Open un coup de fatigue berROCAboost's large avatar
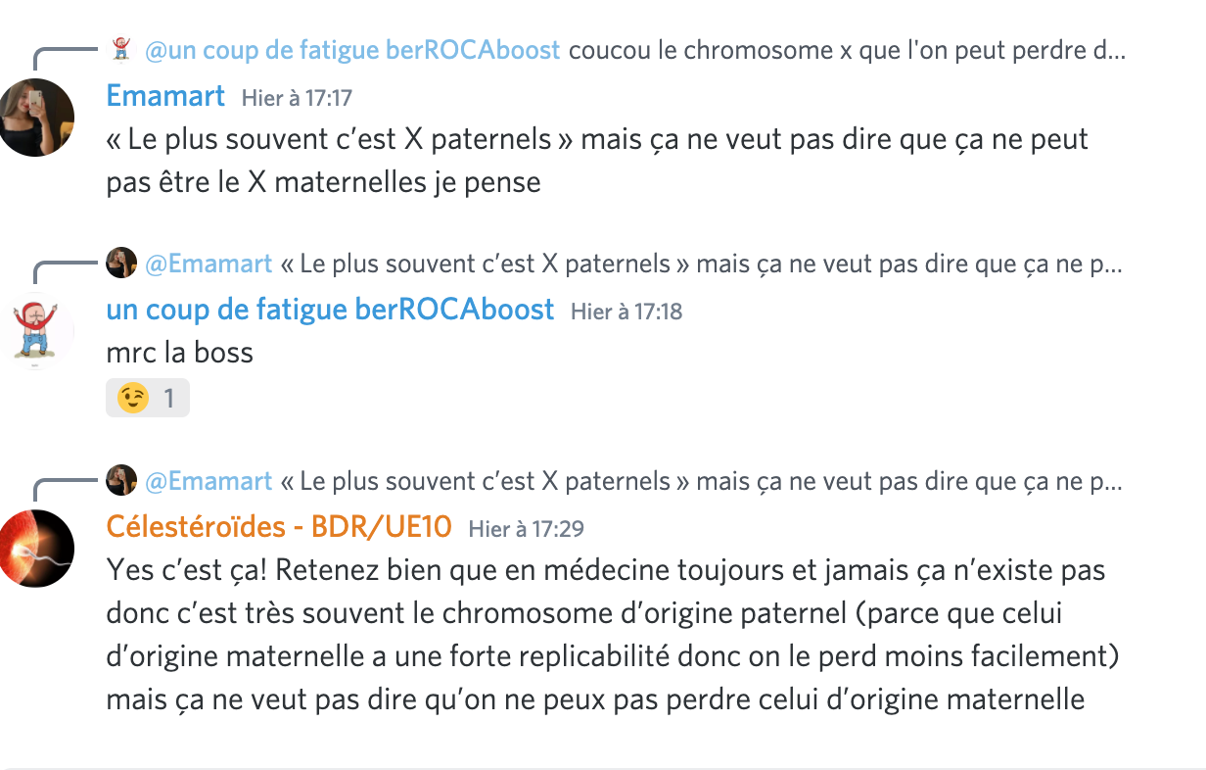This screenshot has width=1206, height=770. (x=37, y=332)
